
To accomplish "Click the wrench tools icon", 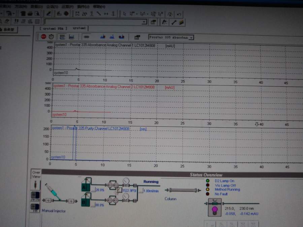I will pos(174,23).
